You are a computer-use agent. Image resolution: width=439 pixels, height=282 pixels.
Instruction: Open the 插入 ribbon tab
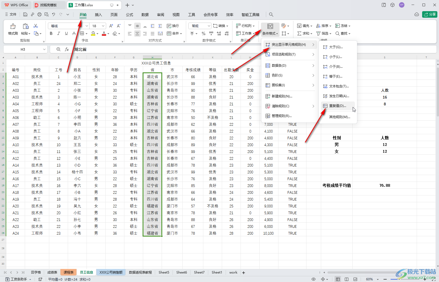click(x=98, y=15)
